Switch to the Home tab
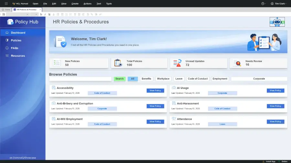Viewport: 291px width, 163px height. (x=6, y=10)
